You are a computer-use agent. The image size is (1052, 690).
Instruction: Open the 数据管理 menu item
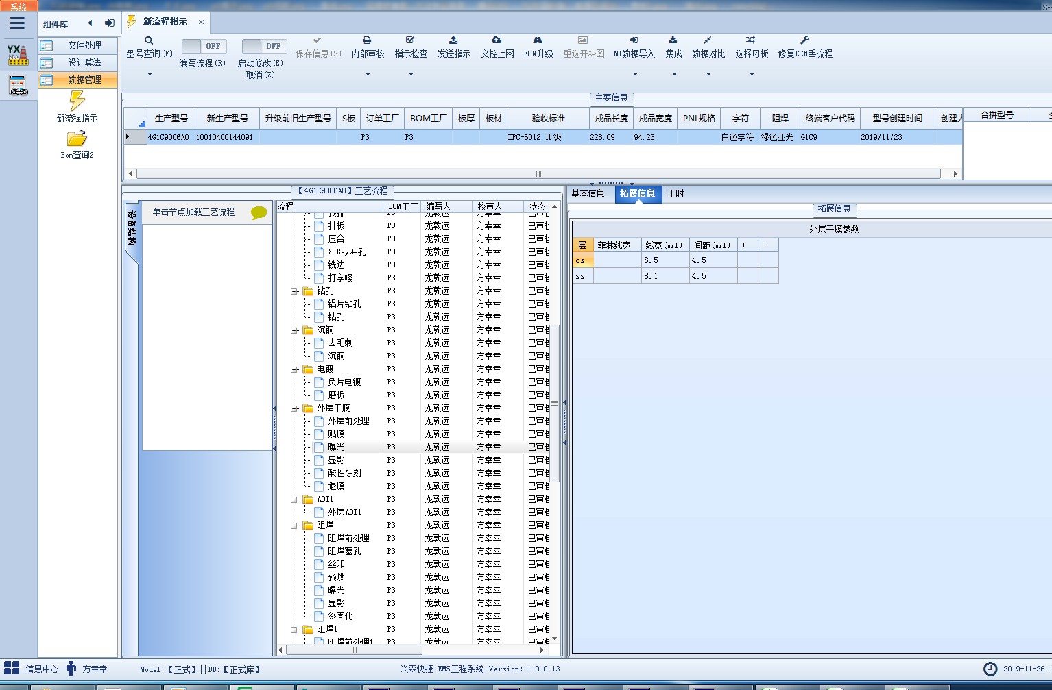[77, 79]
